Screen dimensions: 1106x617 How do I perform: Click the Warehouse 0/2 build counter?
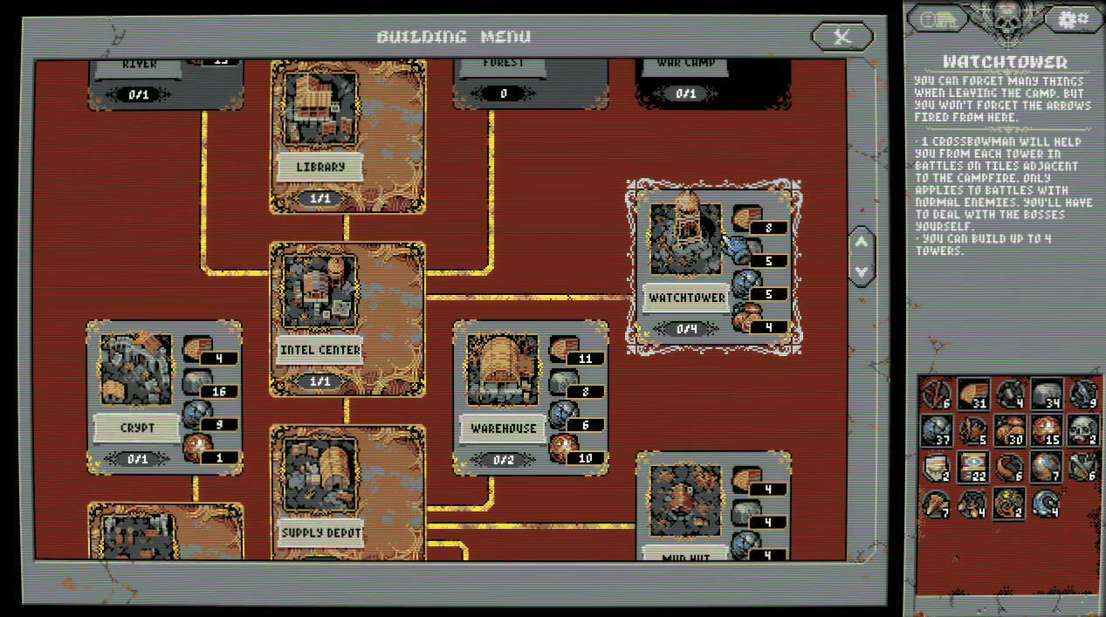[x=504, y=460]
